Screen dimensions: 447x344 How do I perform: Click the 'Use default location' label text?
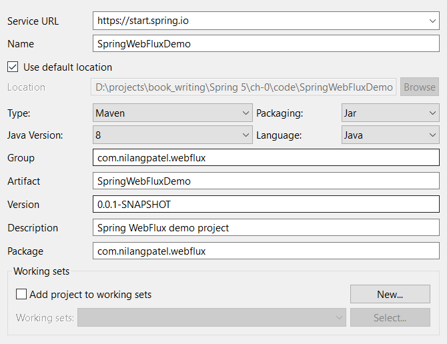pos(67,67)
